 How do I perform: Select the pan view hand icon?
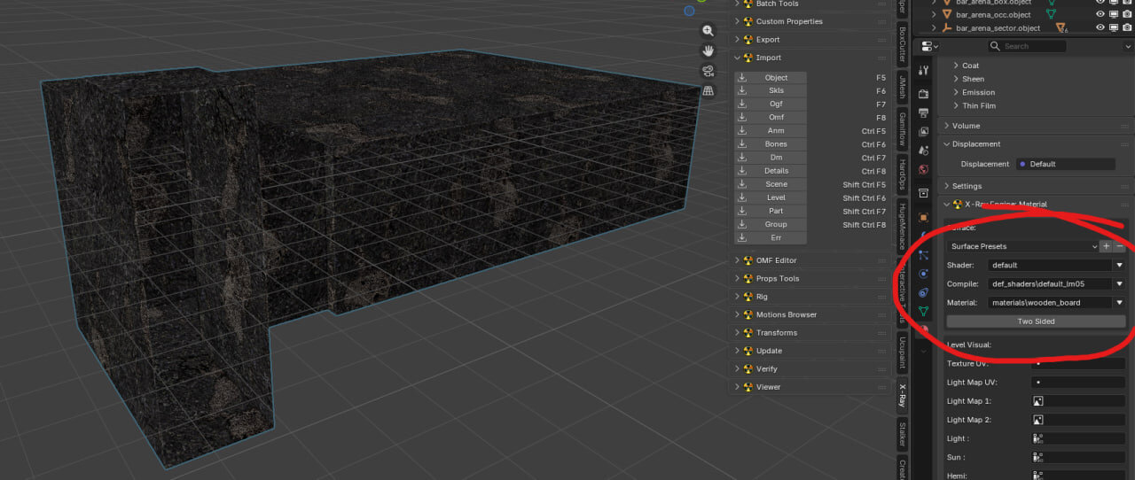708,50
